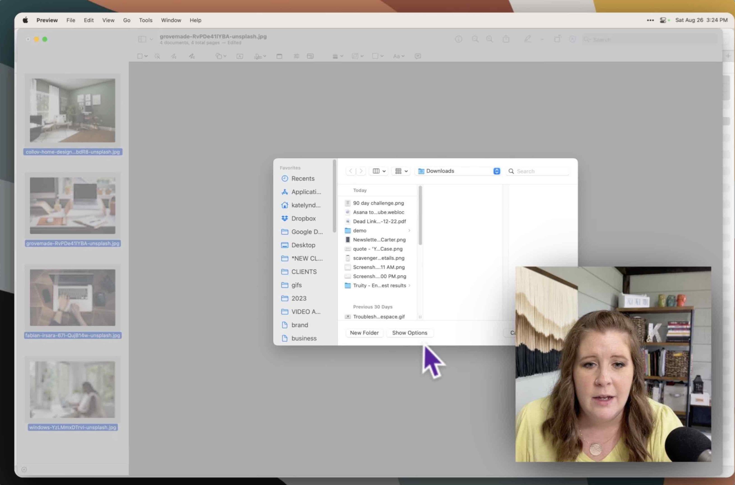Select the windows-YzLMmxDTrvI thumbnail
Viewport: 735px width, 485px height.
coord(72,390)
